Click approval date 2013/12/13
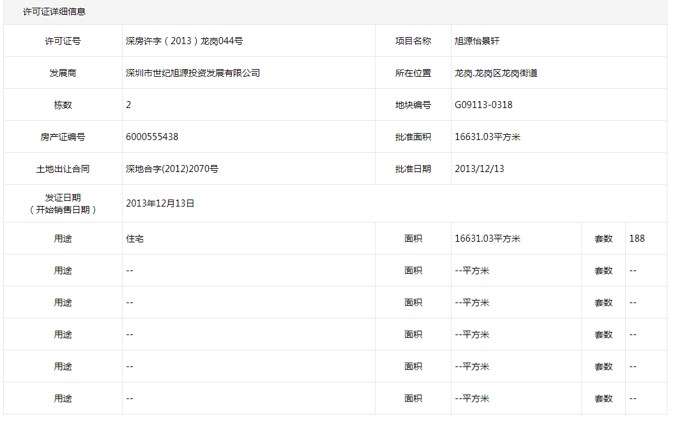 479,169
